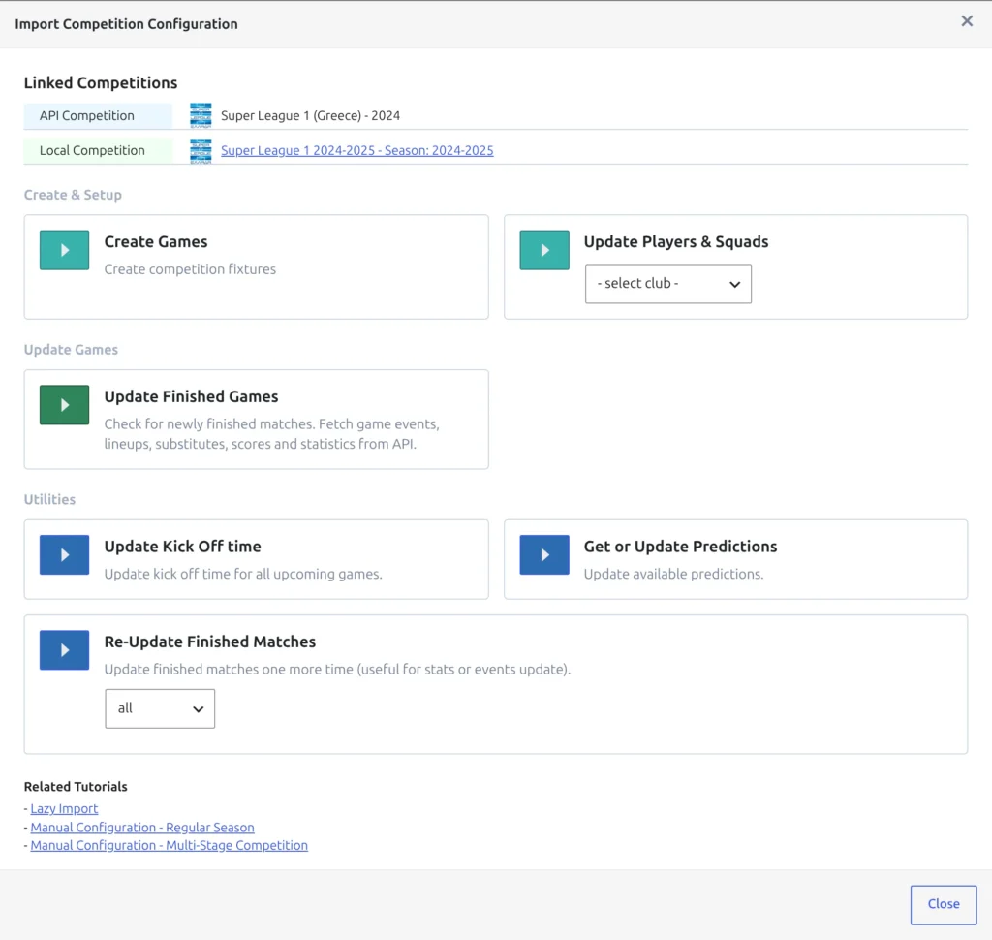Run the Update Kick Off time action
The height and width of the screenshot is (940, 992).
pyautogui.click(x=65, y=555)
